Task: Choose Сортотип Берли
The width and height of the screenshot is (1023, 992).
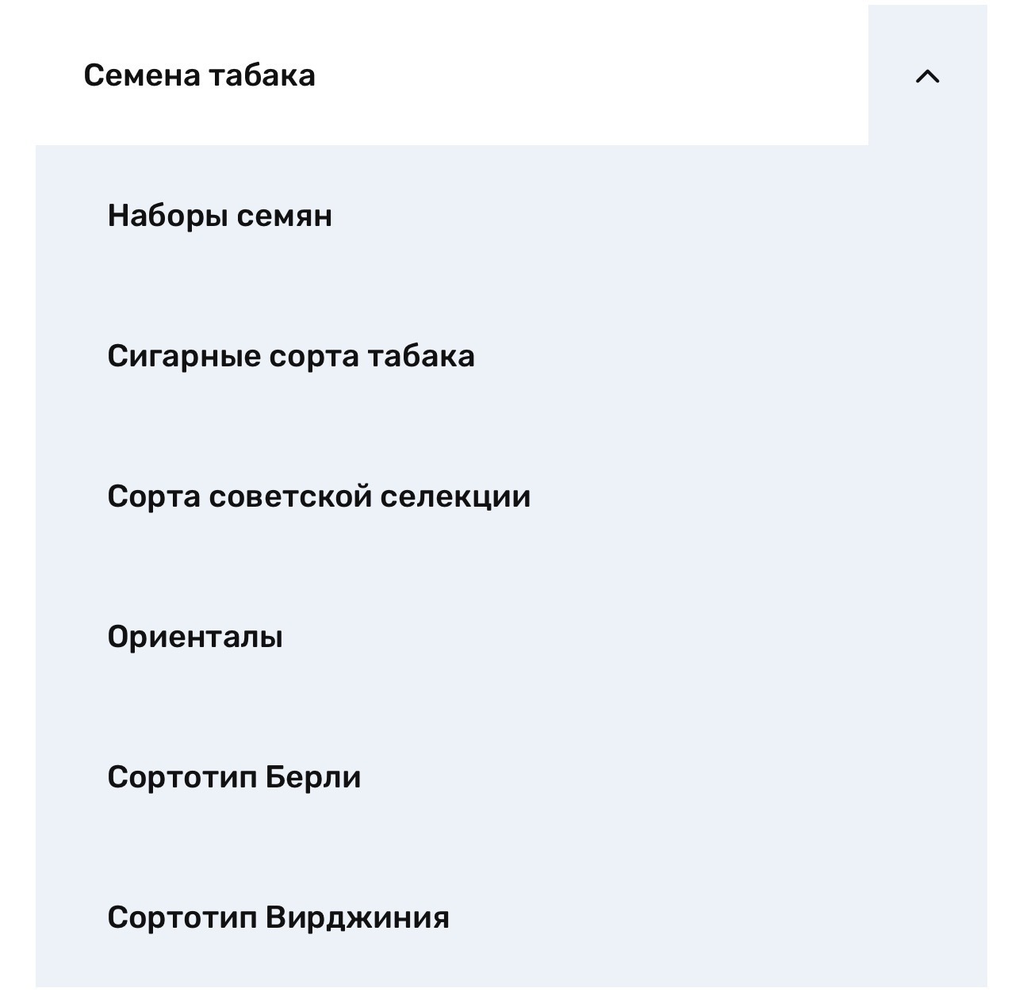Action: click(234, 777)
